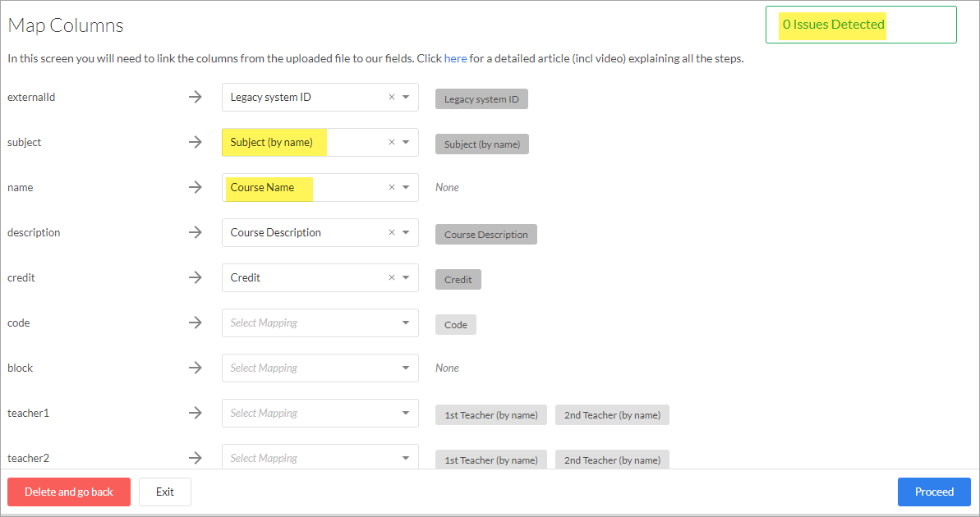
Task: Click the subject field label
Action: [x=25, y=142]
